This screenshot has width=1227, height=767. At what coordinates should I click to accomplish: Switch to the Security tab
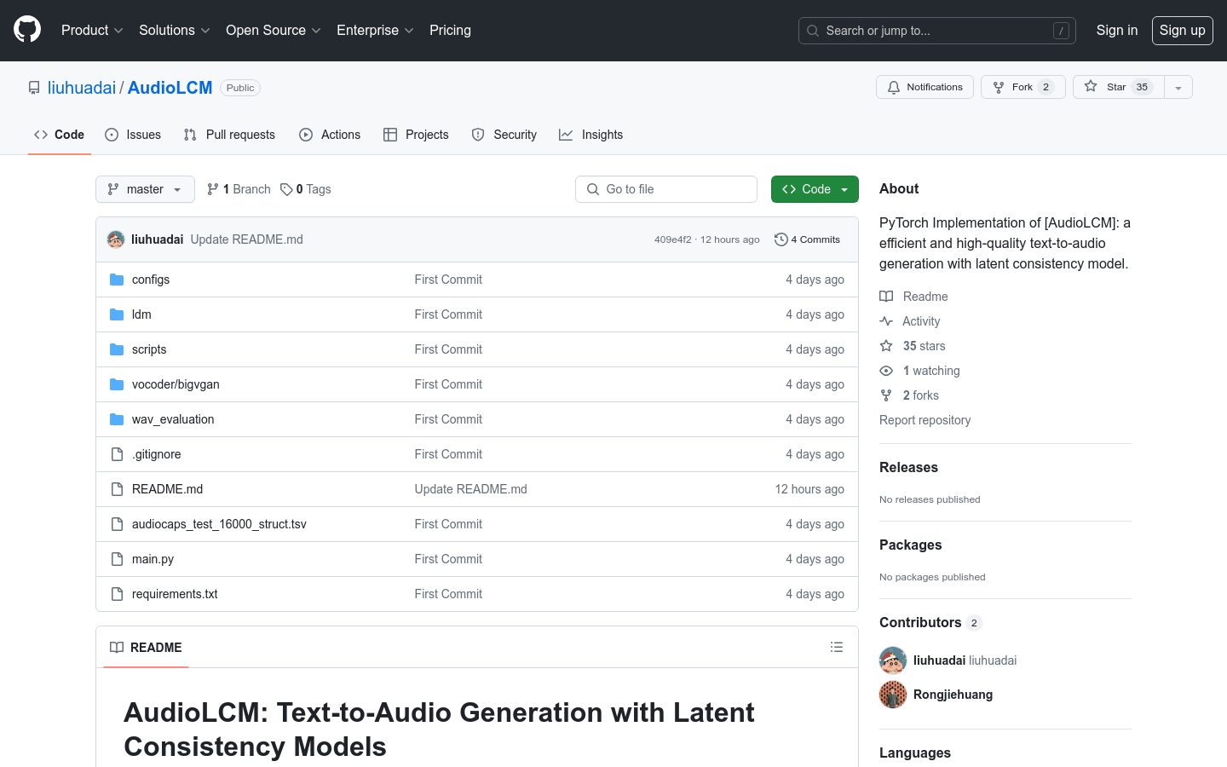pyautogui.click(x=504, y=135)
